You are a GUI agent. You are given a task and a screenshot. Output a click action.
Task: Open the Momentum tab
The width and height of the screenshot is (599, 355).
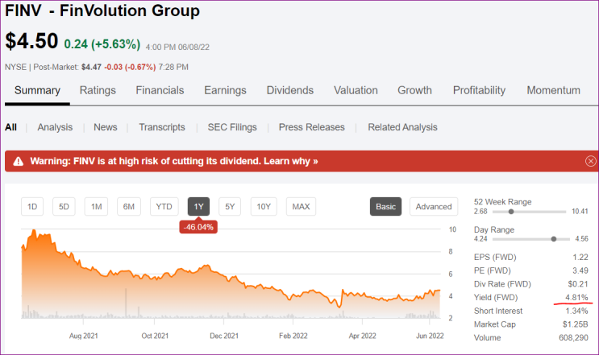553,90
